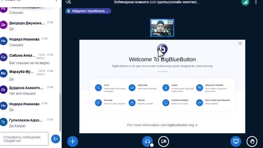Image resolution: width=263 pixels, height=148 pixels.
Task: Click the talking indicator Абдулло Урунбеков
Action: 88,11
